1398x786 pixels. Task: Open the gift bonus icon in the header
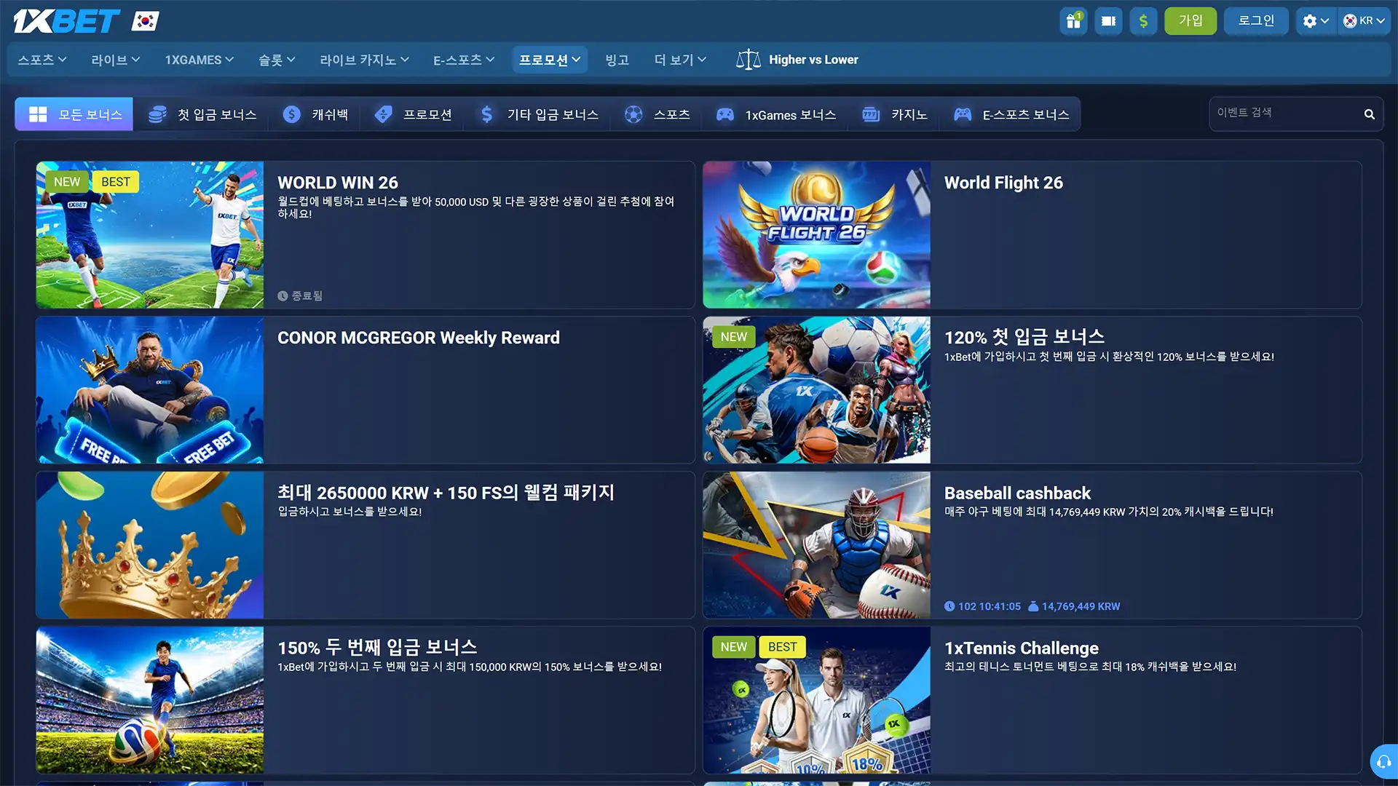click(x=1073, y=21)
